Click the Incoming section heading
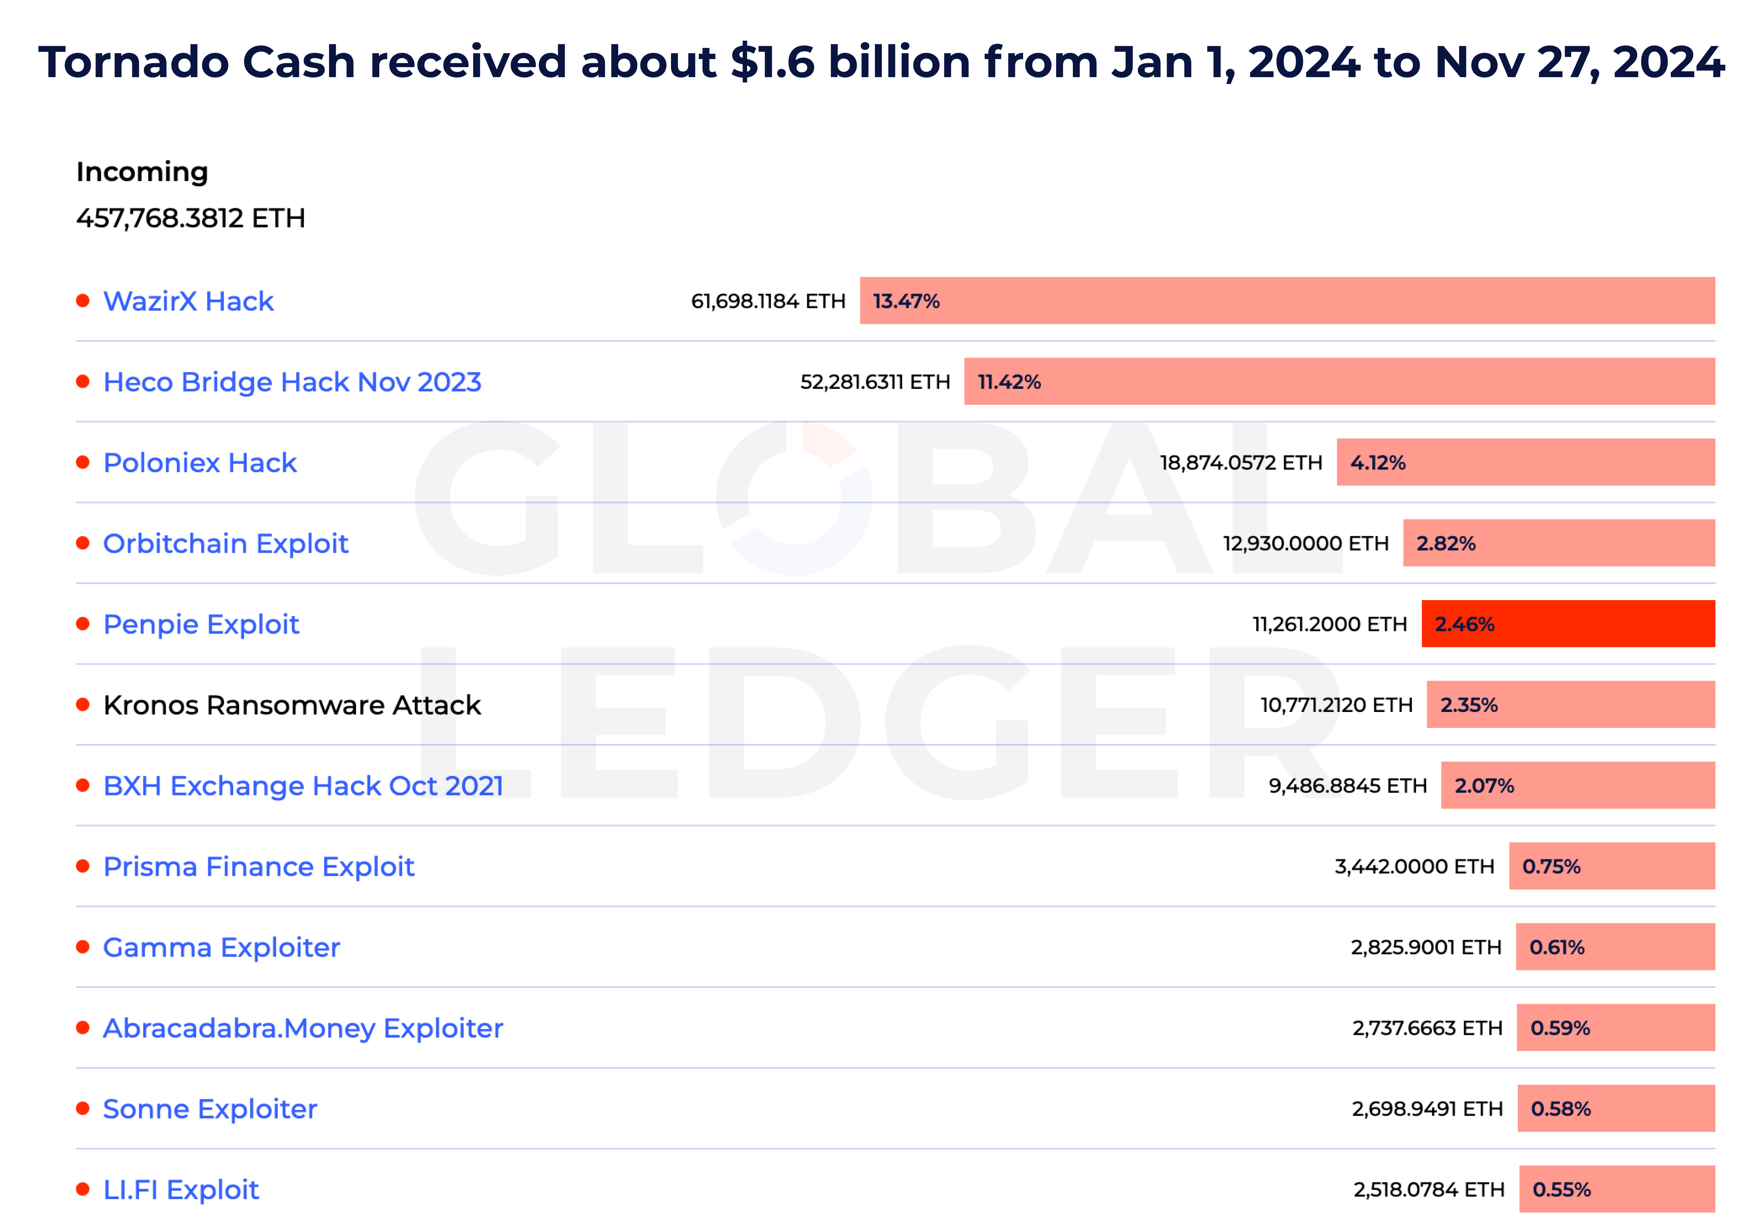This screenshot has width=1764, height=1221. pyautogui.click(x=142, y=171)
